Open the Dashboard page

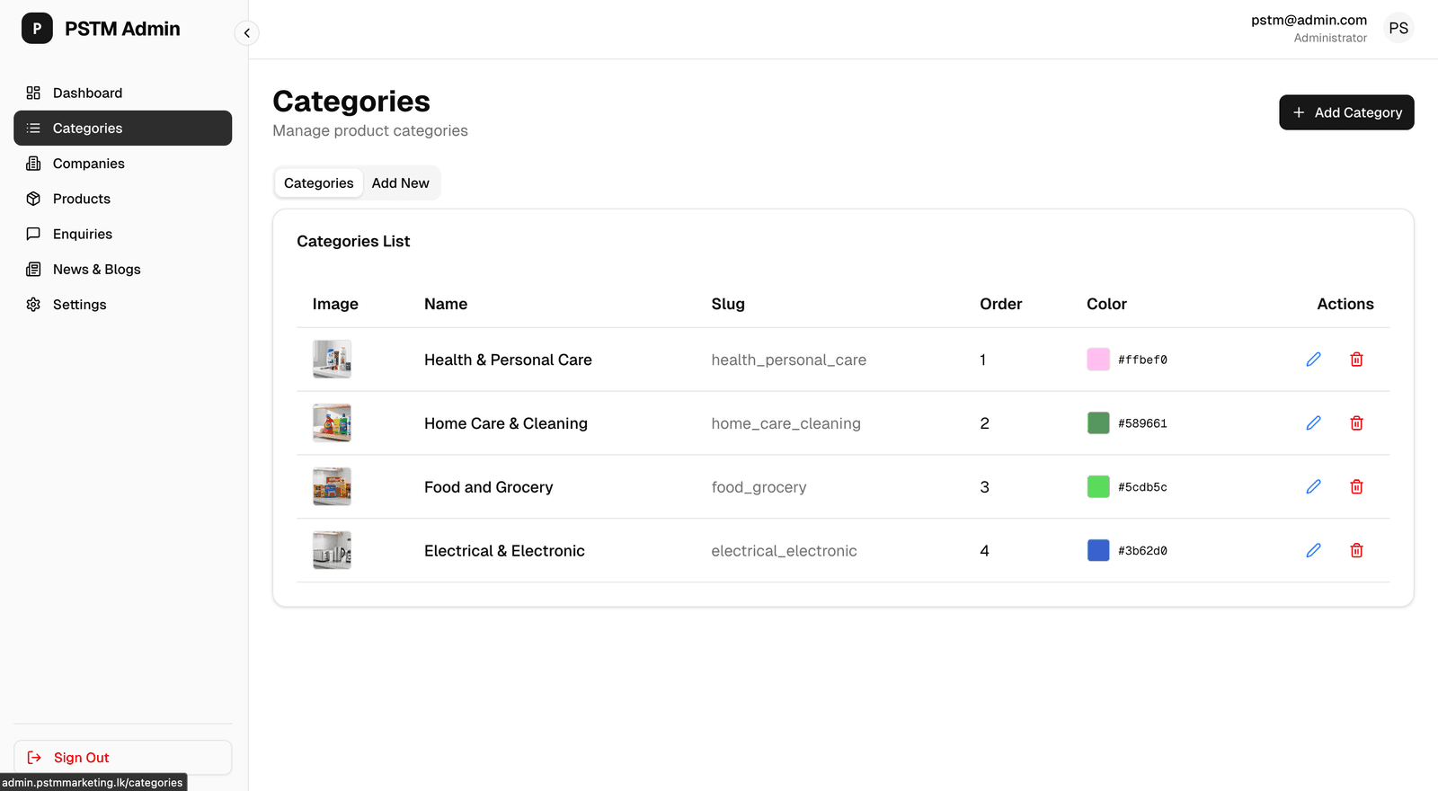pyautogui.click(x=122, y=93)
